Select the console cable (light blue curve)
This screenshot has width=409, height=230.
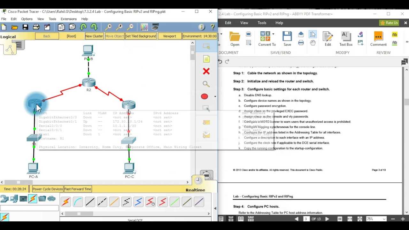pos(78,202)
